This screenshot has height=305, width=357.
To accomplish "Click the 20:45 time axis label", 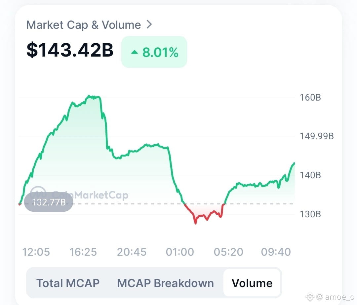I will coord(132,252).
